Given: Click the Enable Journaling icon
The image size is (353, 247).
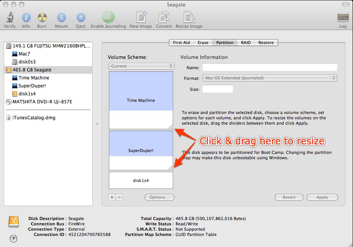Looking at the screenshot, I should [108, 17].
